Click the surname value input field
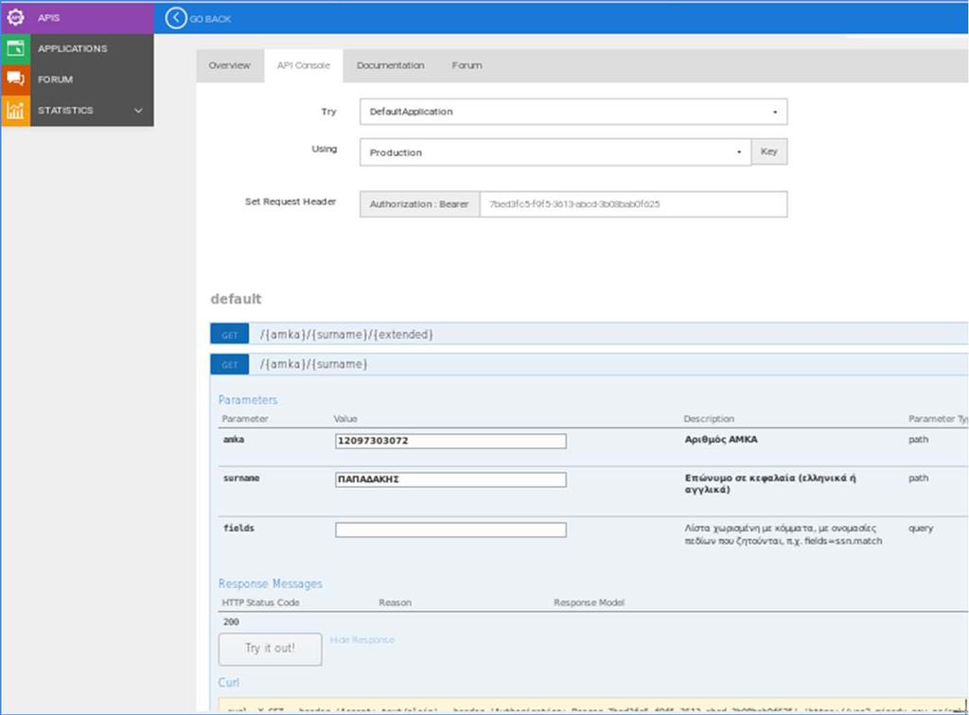 [x=450, y=480]
